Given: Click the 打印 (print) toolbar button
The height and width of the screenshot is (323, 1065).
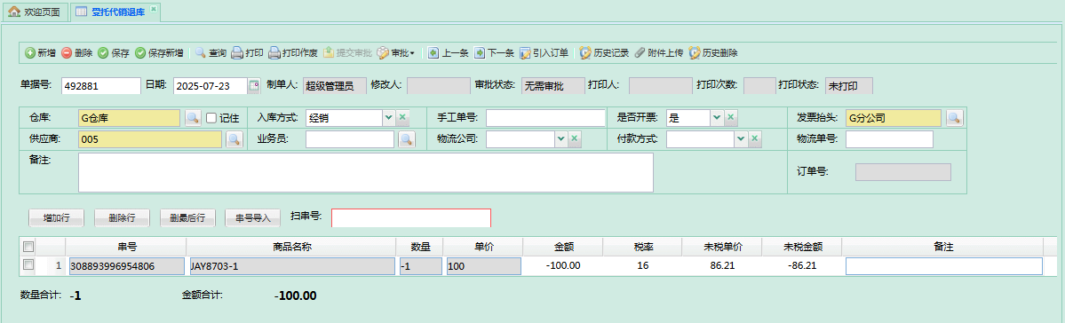Looking at the screenshot, I should [x=247, y=53].
